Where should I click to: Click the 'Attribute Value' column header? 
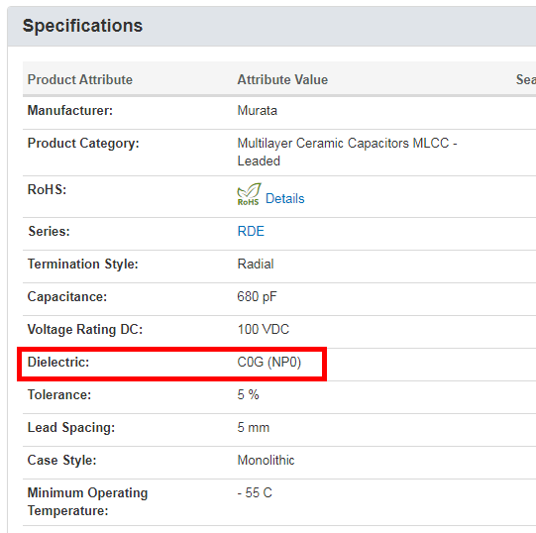click(282, 79)
